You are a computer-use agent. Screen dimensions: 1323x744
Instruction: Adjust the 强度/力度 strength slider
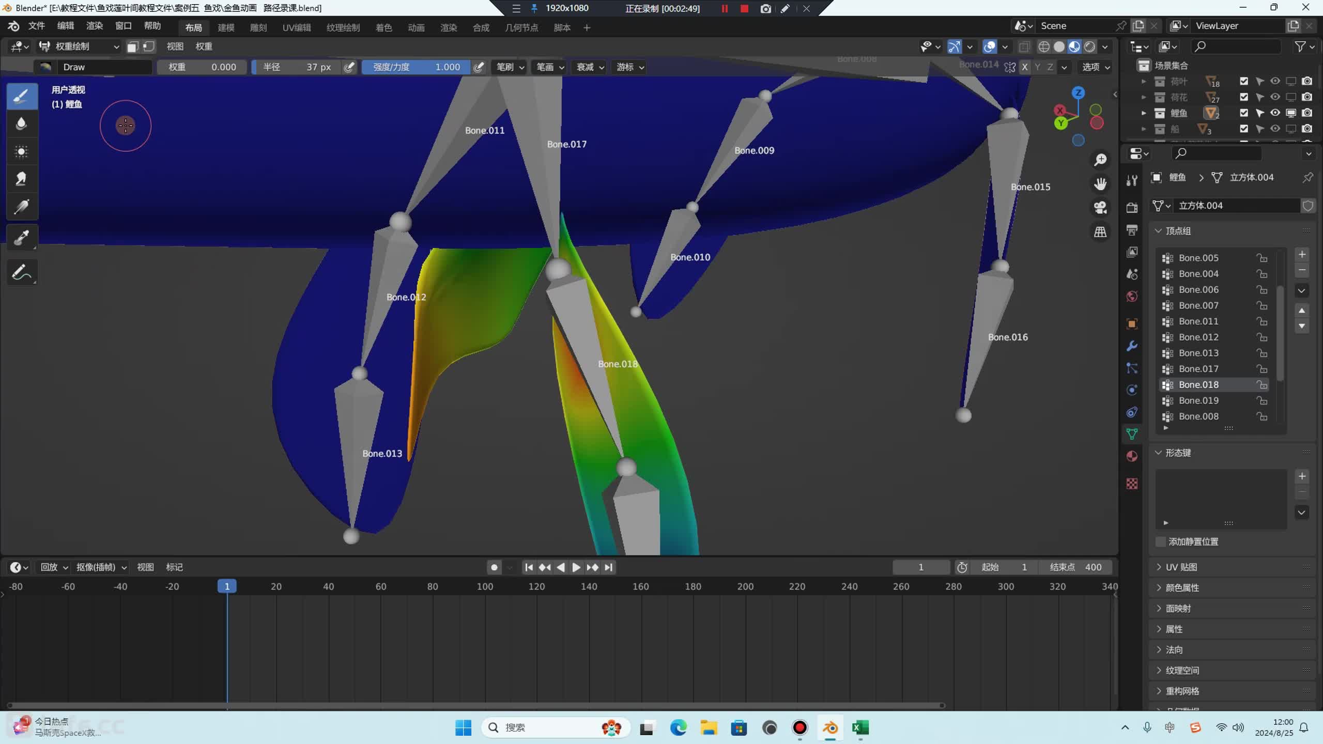coord(416,67)
